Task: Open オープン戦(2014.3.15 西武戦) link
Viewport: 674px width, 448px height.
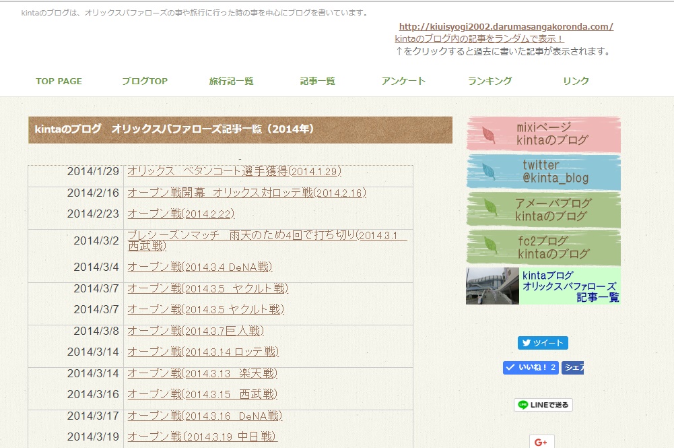Action: pyautogui.click(x=203, y=394)
